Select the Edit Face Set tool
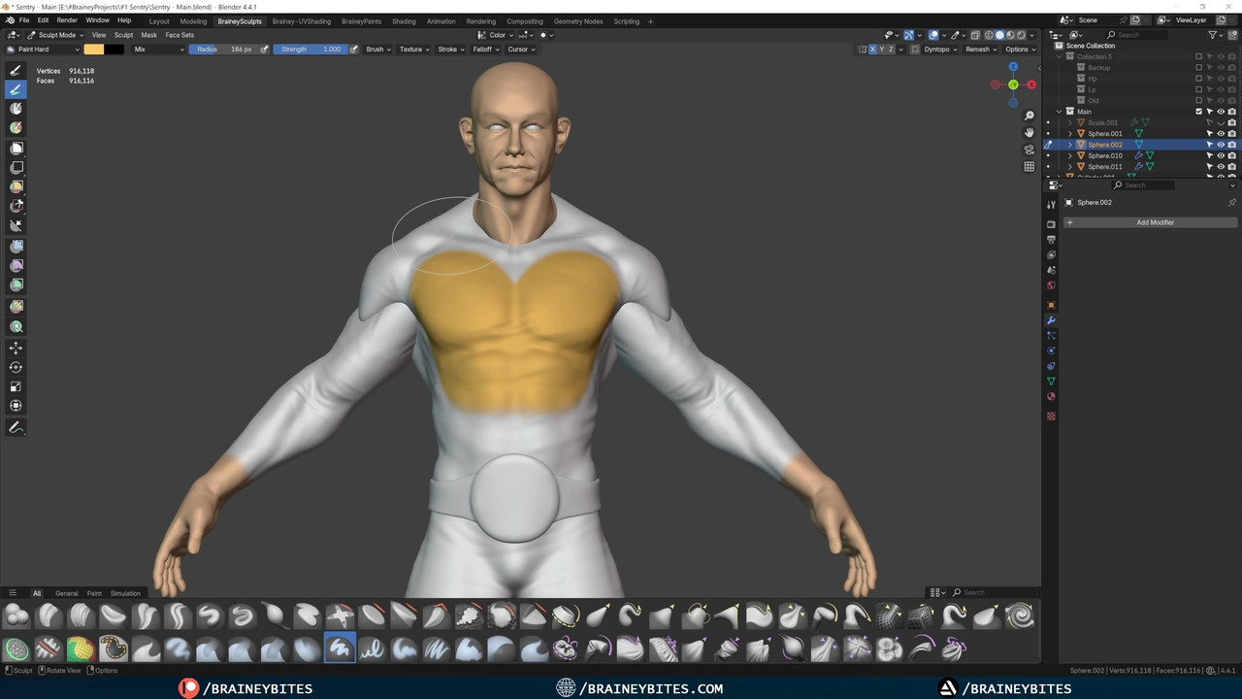The height and width of the screenshot is (699, 1242). click(x=16, y=307)
